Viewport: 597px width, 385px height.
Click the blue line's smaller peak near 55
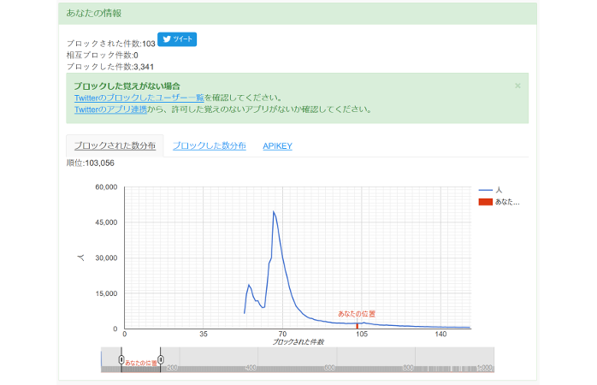[x=249, y=285]
